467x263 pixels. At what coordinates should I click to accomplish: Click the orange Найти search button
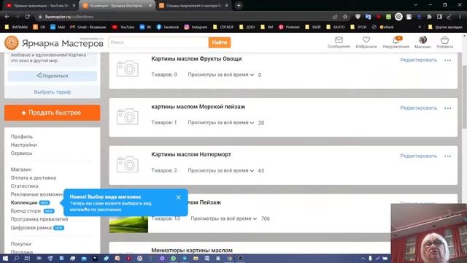point(219,42)
